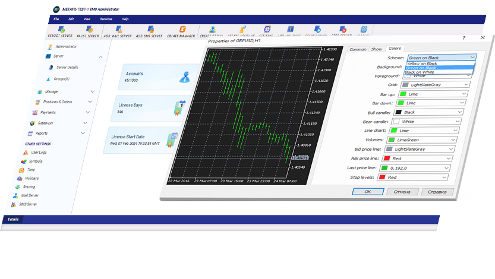This screenshot has width=495, height=279.
Task: Choose Green on Black scheme option in list
Action: coord(439,68)
